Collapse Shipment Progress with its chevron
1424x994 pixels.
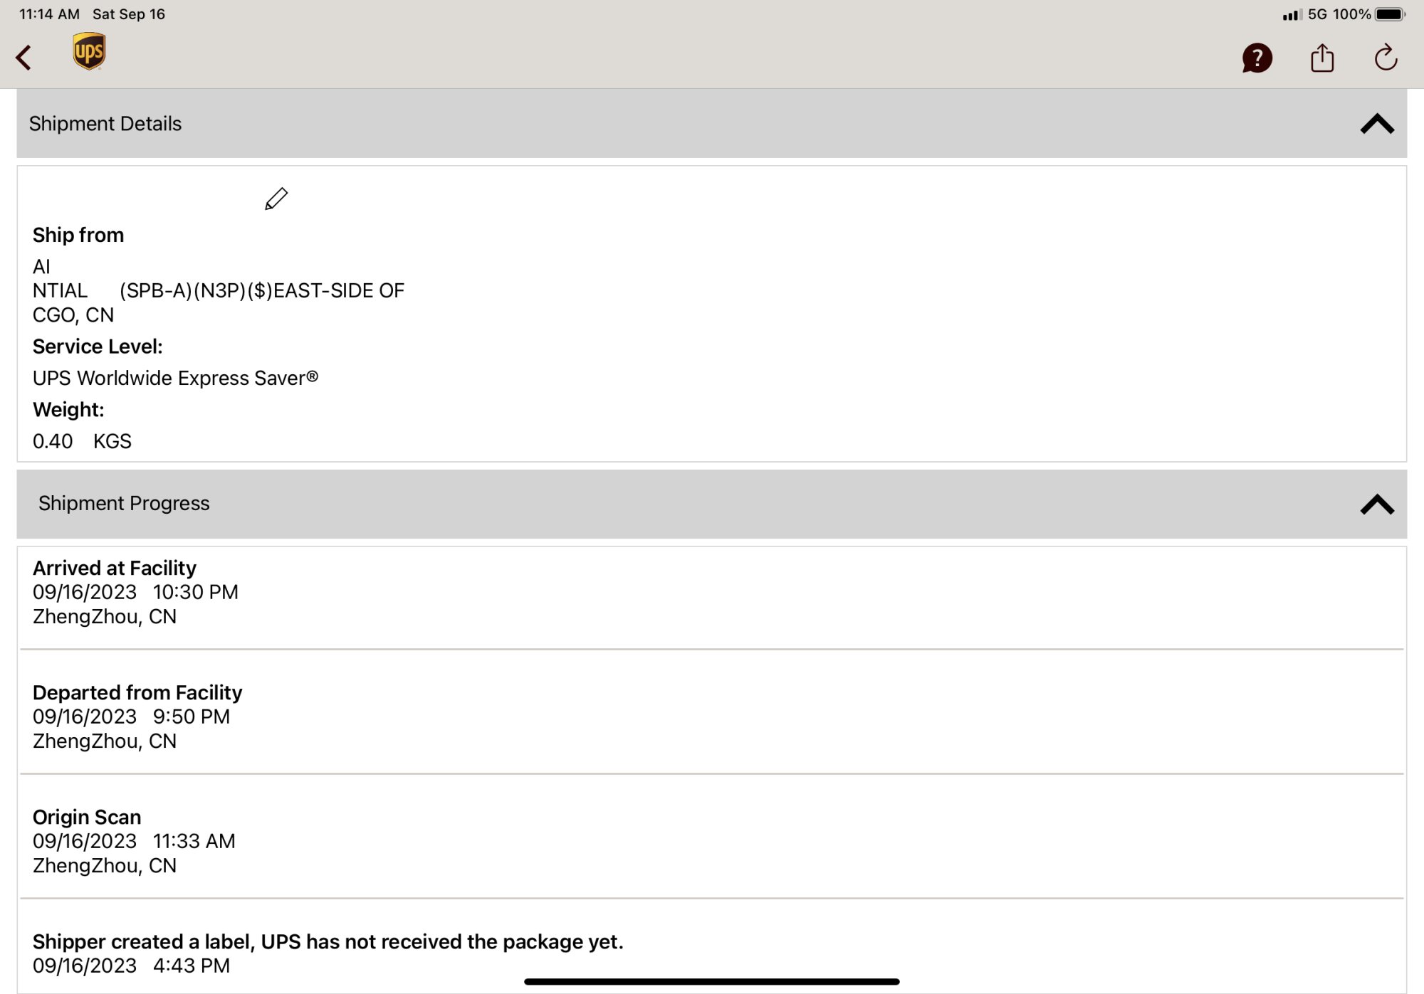click(x=1377, y=504)
